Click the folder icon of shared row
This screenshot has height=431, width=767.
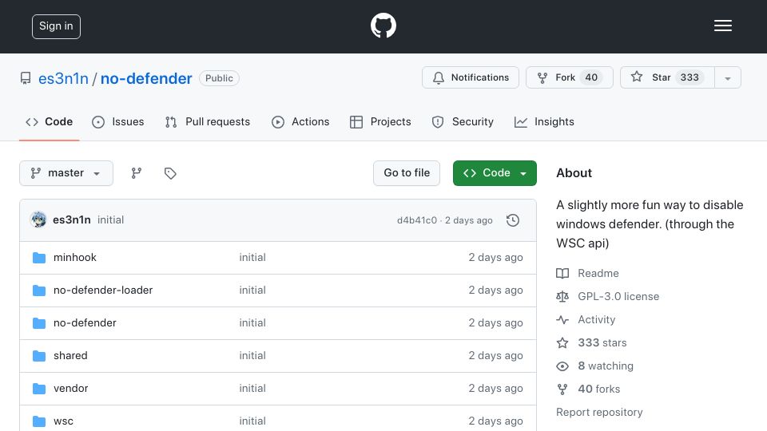point(39,356)
